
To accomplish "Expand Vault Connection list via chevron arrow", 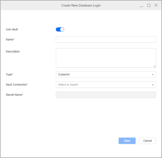I will (x=153, y=85).
